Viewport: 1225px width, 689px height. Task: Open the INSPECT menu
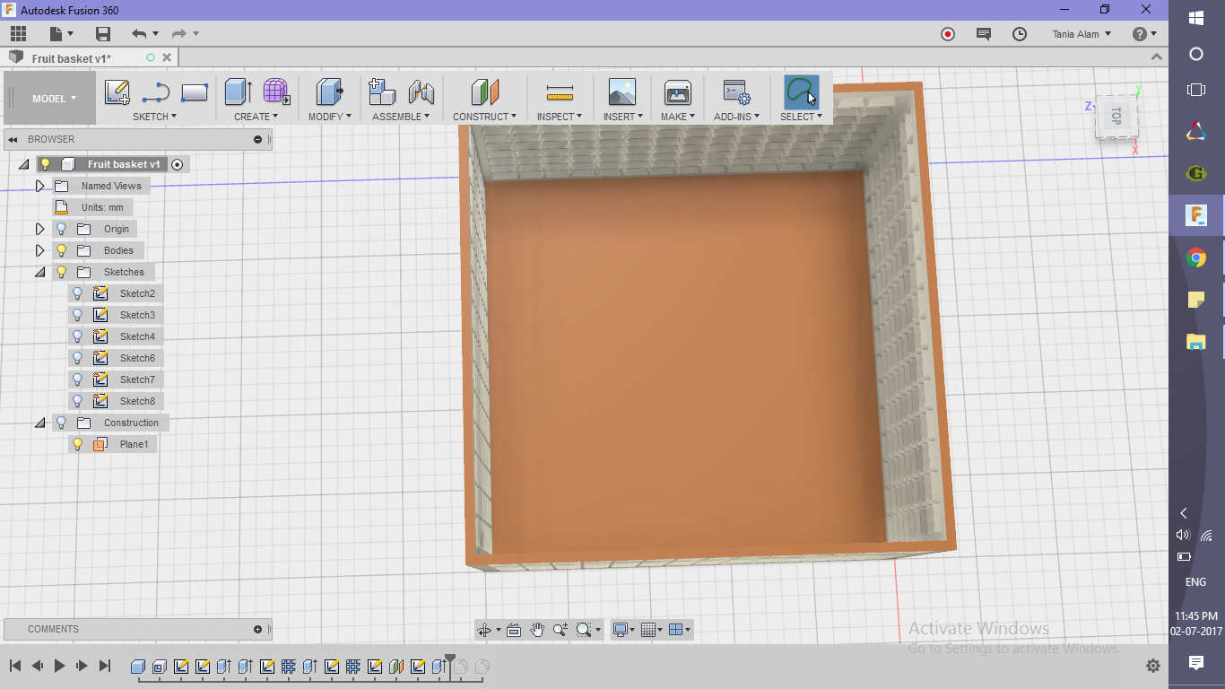pos(560,117)
